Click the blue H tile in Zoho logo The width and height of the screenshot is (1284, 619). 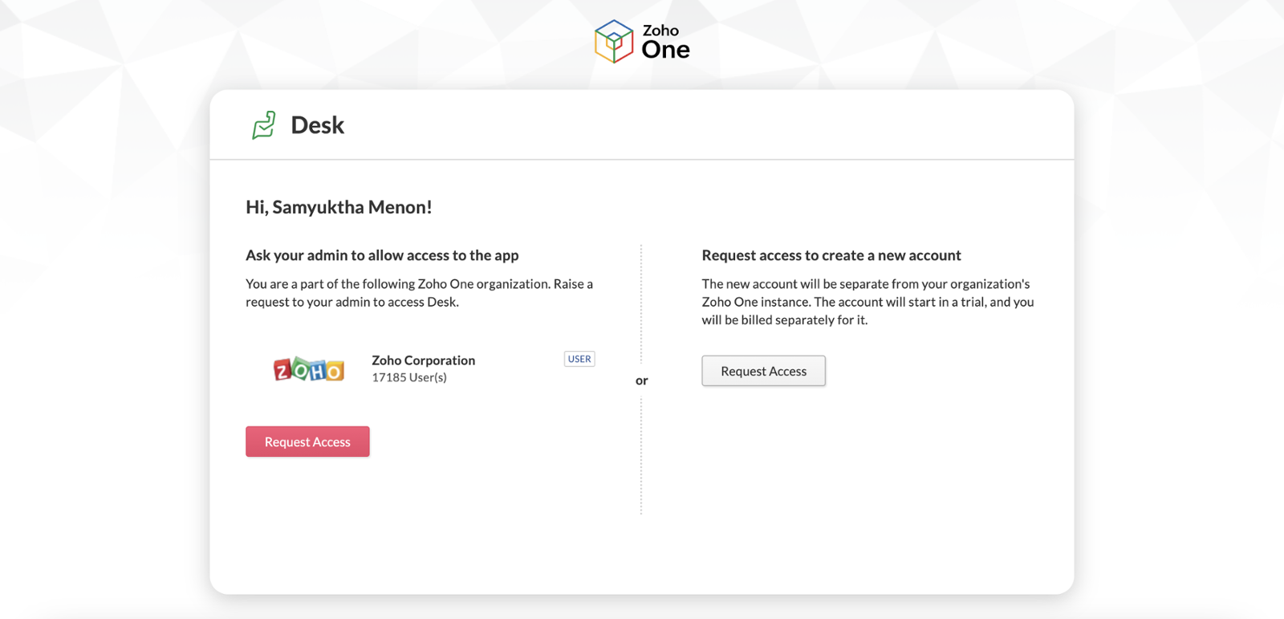318,370
